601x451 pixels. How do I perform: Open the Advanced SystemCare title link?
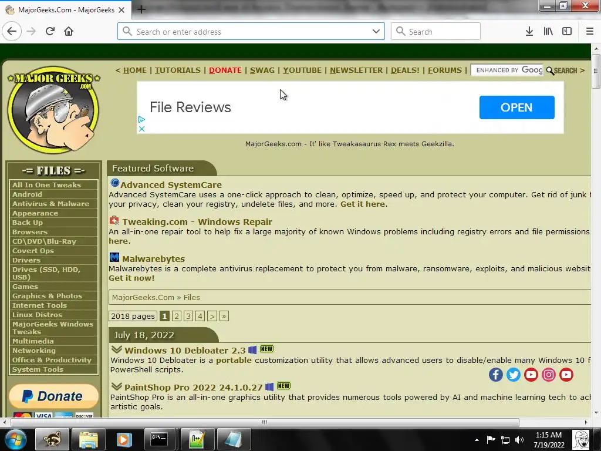171,185
